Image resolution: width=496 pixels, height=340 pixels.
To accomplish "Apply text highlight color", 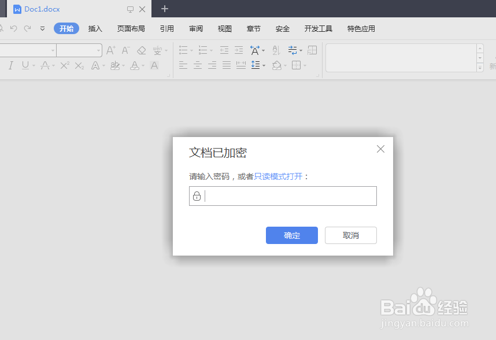I will (x=114, y=65).
